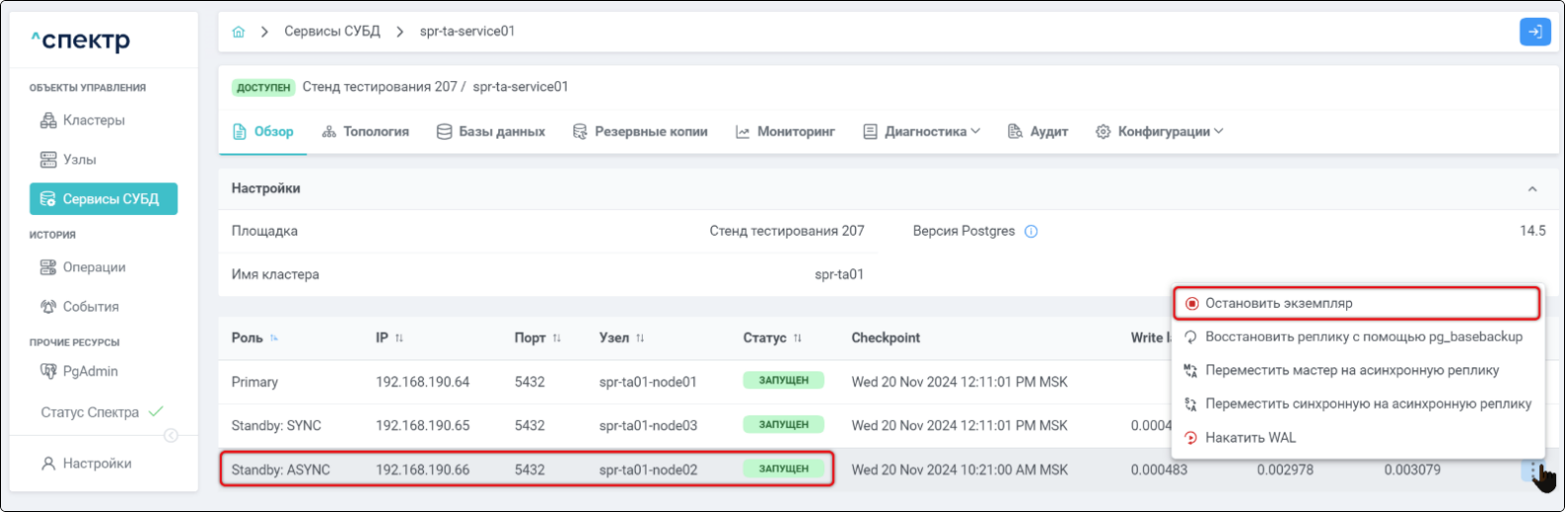Expand the Диагностика dropdown tab
This screenshot has height=512, width=1565.
[921, 132]
